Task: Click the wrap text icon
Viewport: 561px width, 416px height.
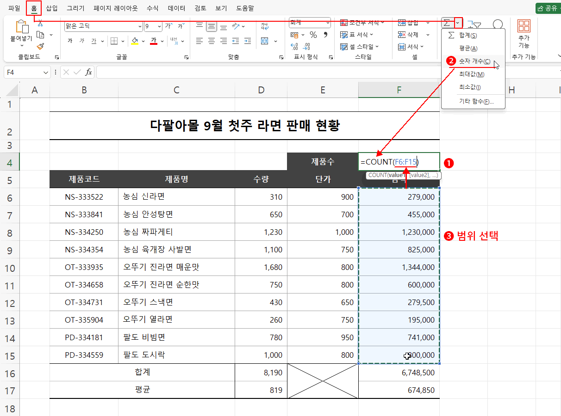Action: (x=265, y=26)
